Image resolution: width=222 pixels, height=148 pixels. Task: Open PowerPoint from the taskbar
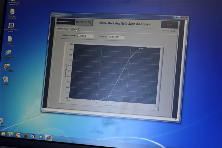point(18,135)
